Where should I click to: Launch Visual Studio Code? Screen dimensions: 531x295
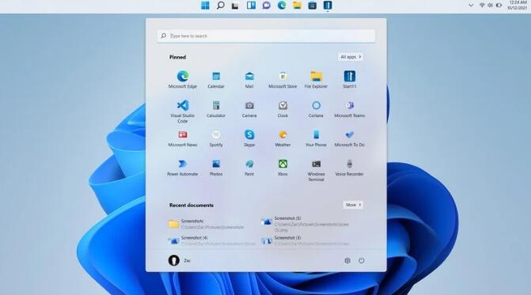point(183,112)
